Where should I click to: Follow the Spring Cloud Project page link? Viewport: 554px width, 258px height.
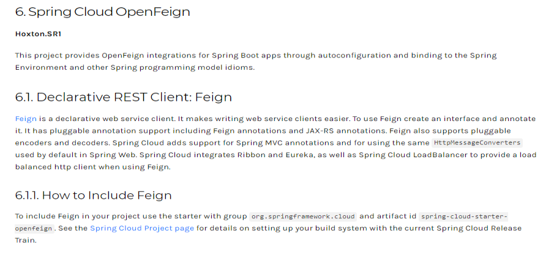click(x=141, y=228)
